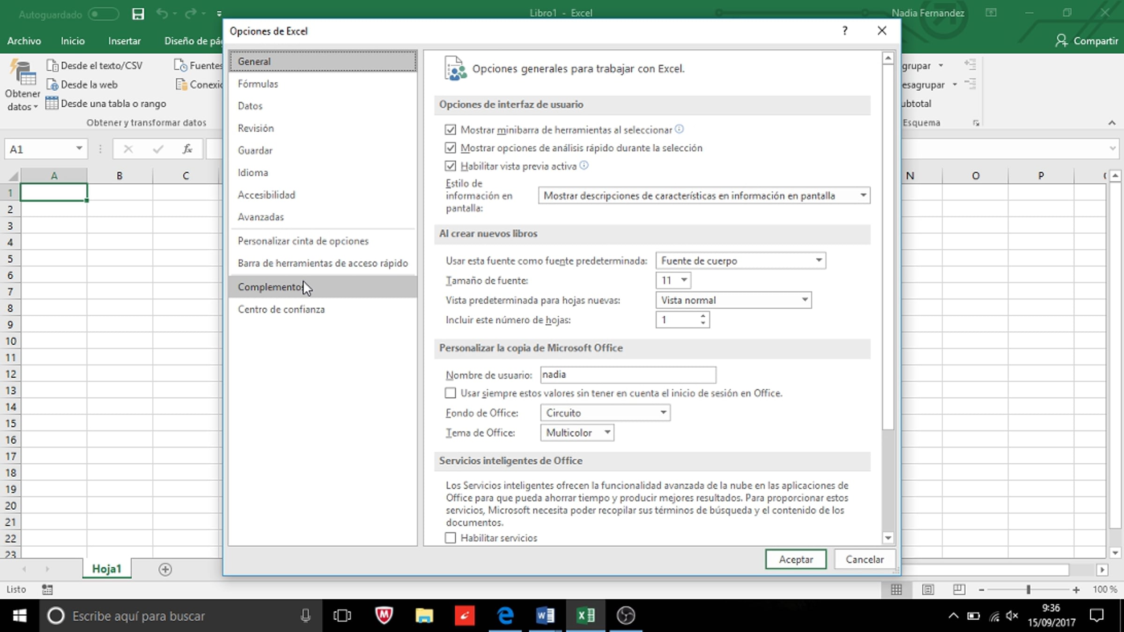Open File Explorer from taskbar
1124x632 pixels.
[x=424, y=616]
